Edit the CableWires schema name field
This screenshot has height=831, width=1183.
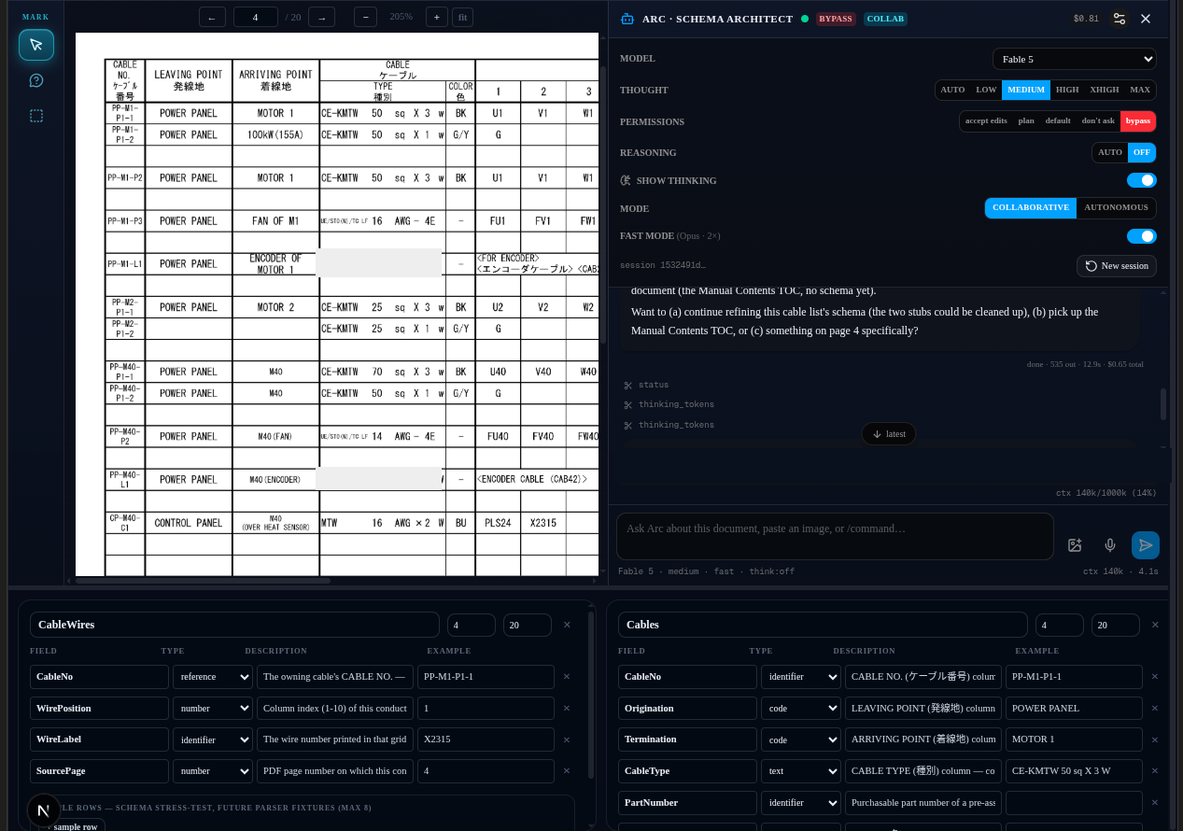[x=234, y=625]
